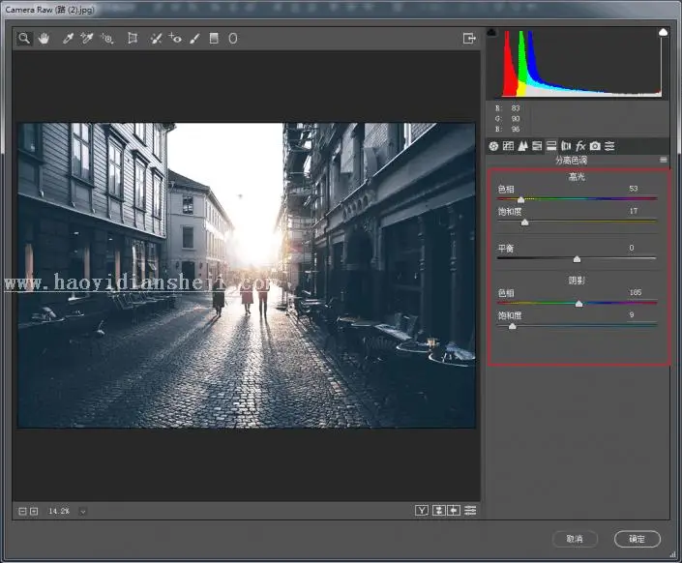Click the highlights saturation value 17
Viewport: 682px width, 563px height.
pyautogui.click(x=634, y=211)
